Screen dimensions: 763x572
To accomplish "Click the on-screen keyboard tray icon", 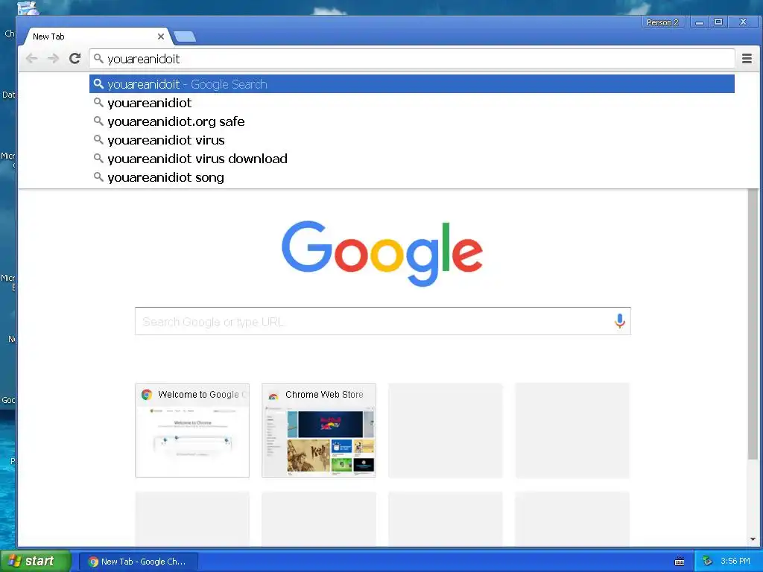I will click(x=680, y=562).
